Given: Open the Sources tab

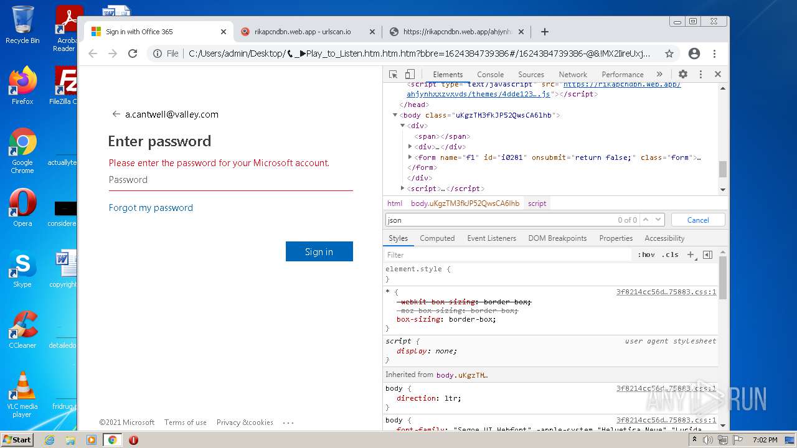Looking at the screenshot, I should pos(531,74).
